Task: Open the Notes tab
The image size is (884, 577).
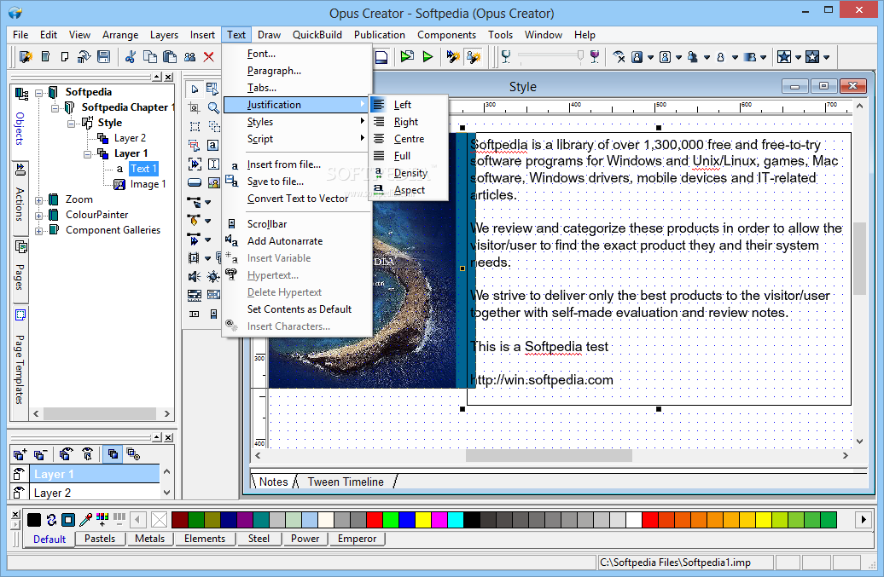Action: coord(273,482)
